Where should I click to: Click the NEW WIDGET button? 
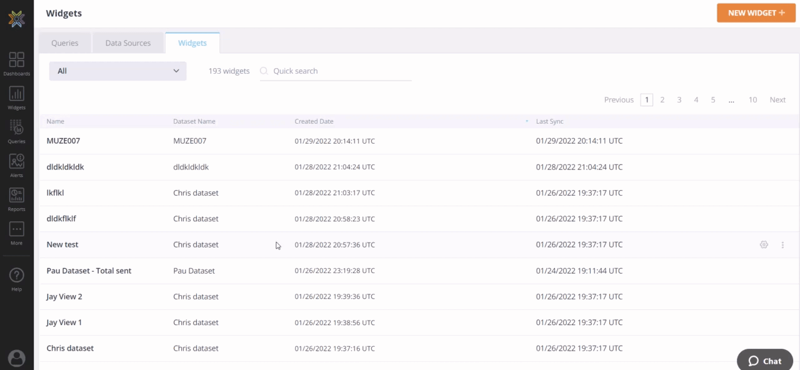click(756, 13)
